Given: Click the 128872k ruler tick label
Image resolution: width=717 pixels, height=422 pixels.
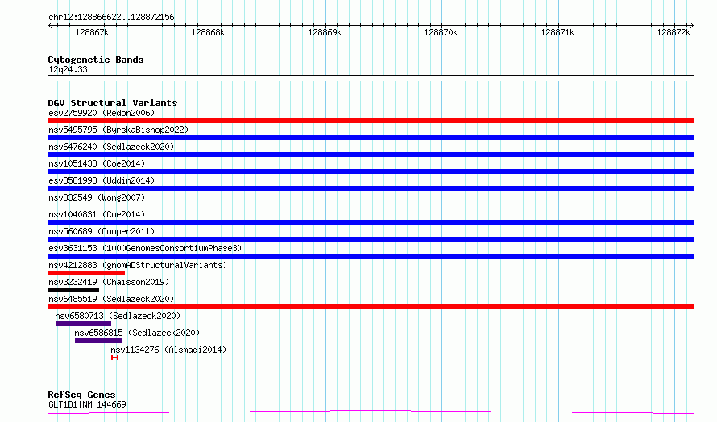Looking at the screenshot, I should point(673,32).
